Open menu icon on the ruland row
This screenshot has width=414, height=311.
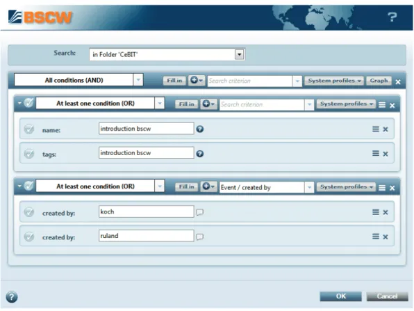coord(376,236)
